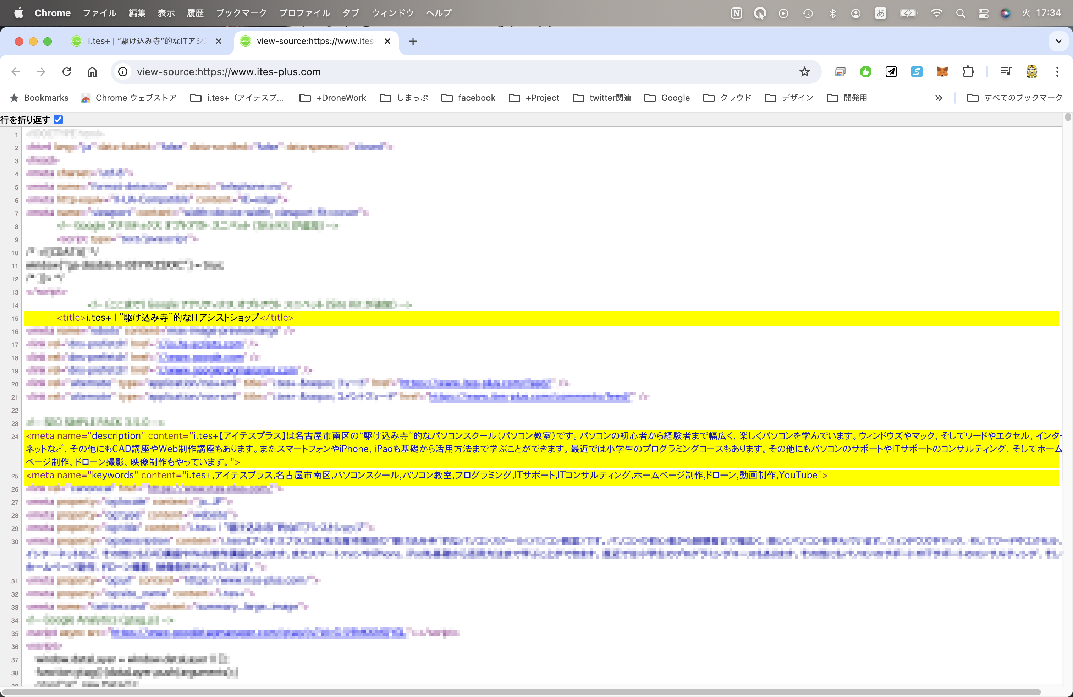Open the 編集 menu

[x=137, y=13]
